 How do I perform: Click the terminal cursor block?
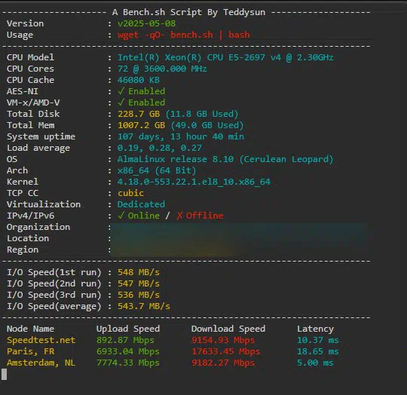point(5,374)
